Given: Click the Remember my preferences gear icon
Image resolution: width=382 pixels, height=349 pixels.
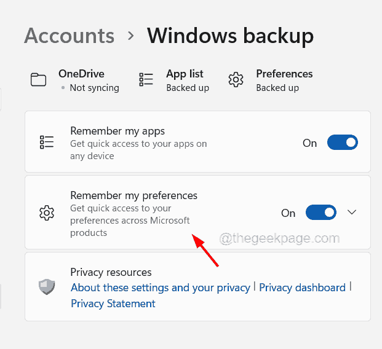Looking at the screenshot, I should tap(47, 213).
